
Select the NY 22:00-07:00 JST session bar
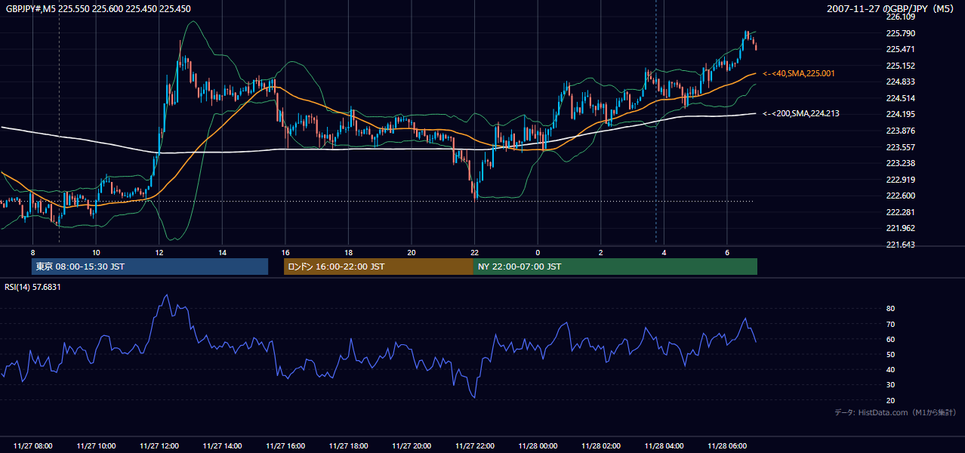pos(615,267)
